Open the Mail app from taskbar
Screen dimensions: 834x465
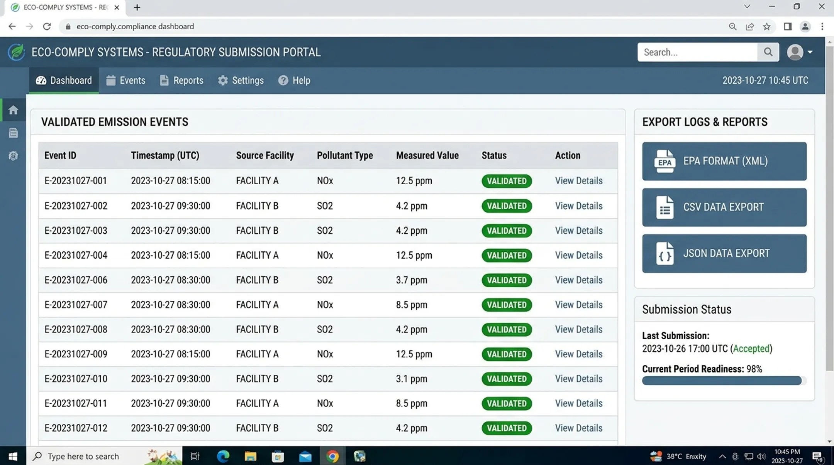click(x=305, y=456)
